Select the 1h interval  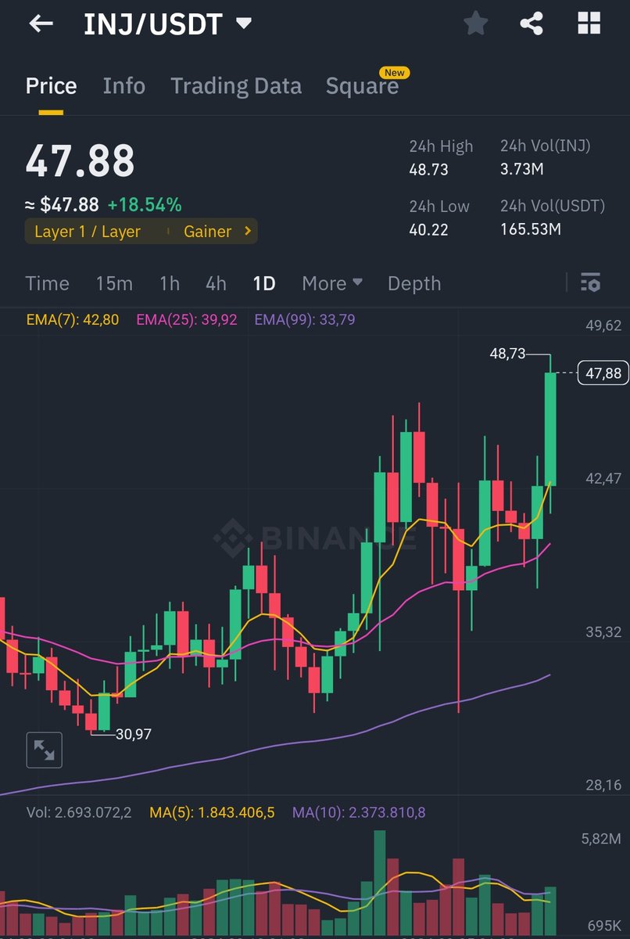pos(170,283)
